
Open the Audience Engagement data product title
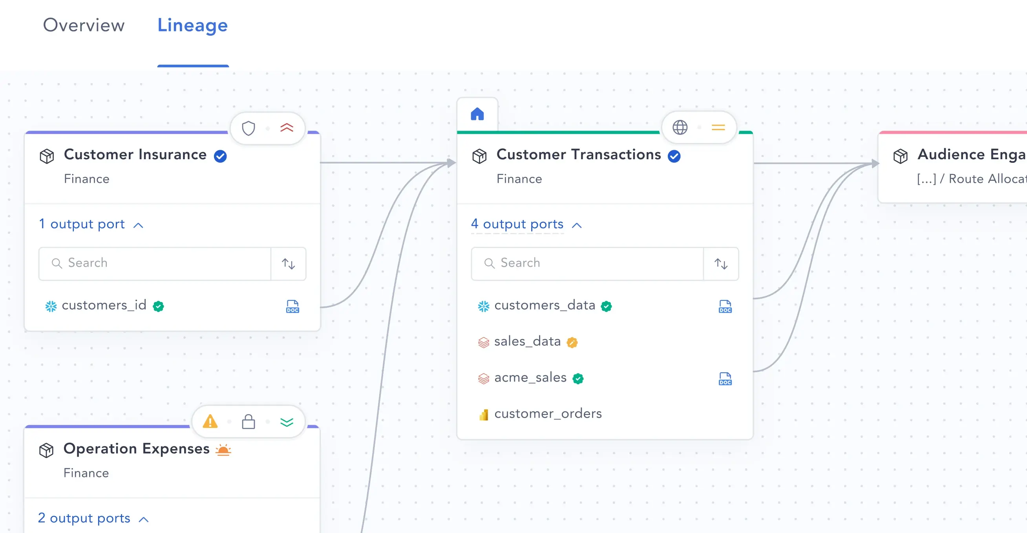click(x=972, y=155)
